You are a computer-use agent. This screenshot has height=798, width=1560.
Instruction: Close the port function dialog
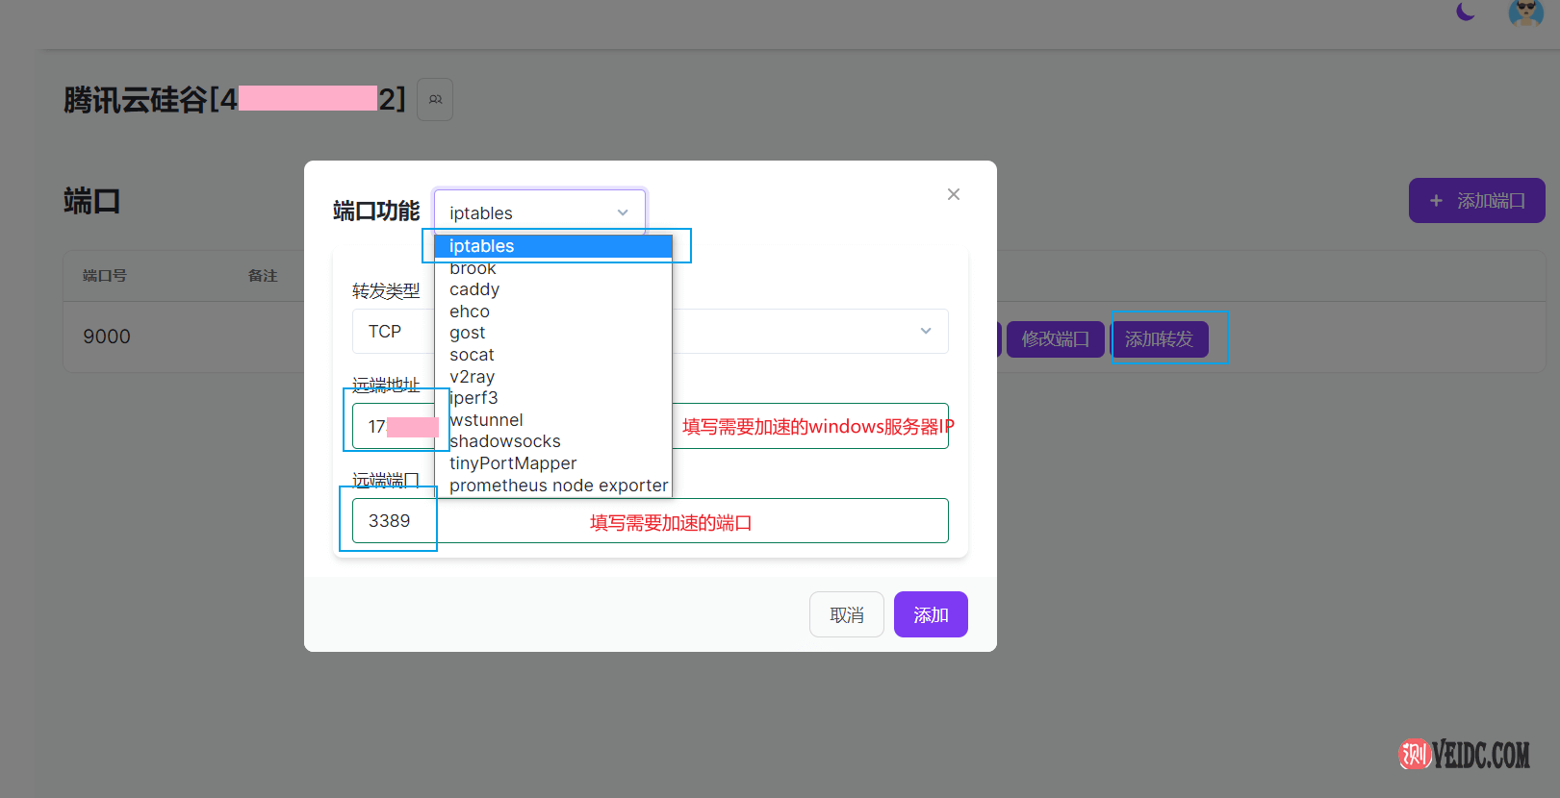(953, 194)
